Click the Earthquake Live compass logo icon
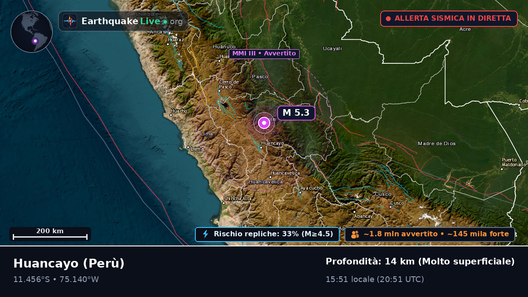The image size is (528, 297). (70, 21)
